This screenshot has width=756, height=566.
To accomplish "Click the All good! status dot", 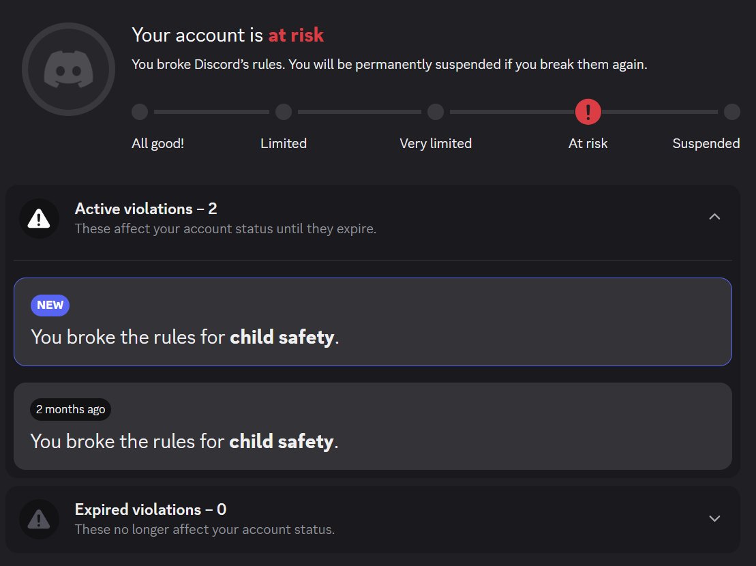I will point(140,112).
